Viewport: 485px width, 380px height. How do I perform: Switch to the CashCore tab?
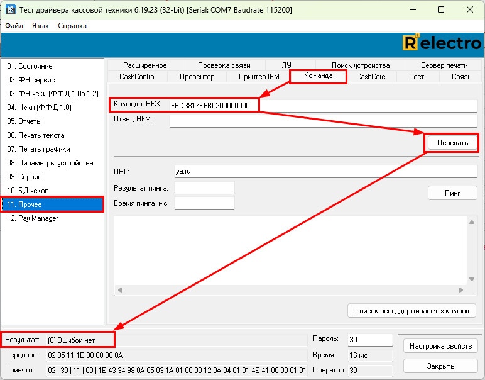pyautogui.click(x=371, y=77)
